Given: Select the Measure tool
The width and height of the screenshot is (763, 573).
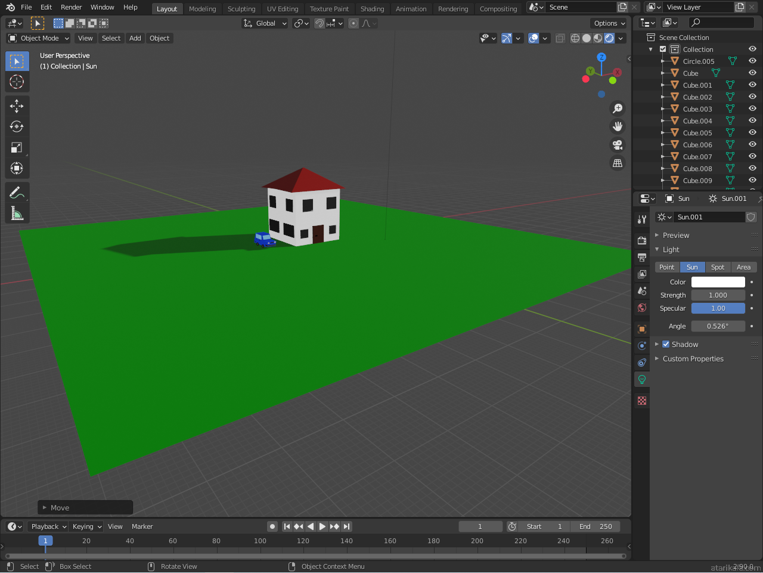Looking at the screenshot, I should click(x=17, y=213).
